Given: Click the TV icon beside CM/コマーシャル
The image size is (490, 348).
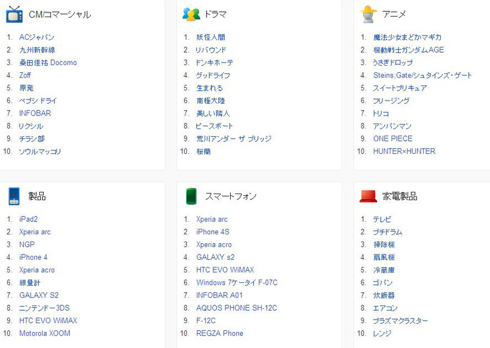Looking at the screenshot, I should (14, 14).
